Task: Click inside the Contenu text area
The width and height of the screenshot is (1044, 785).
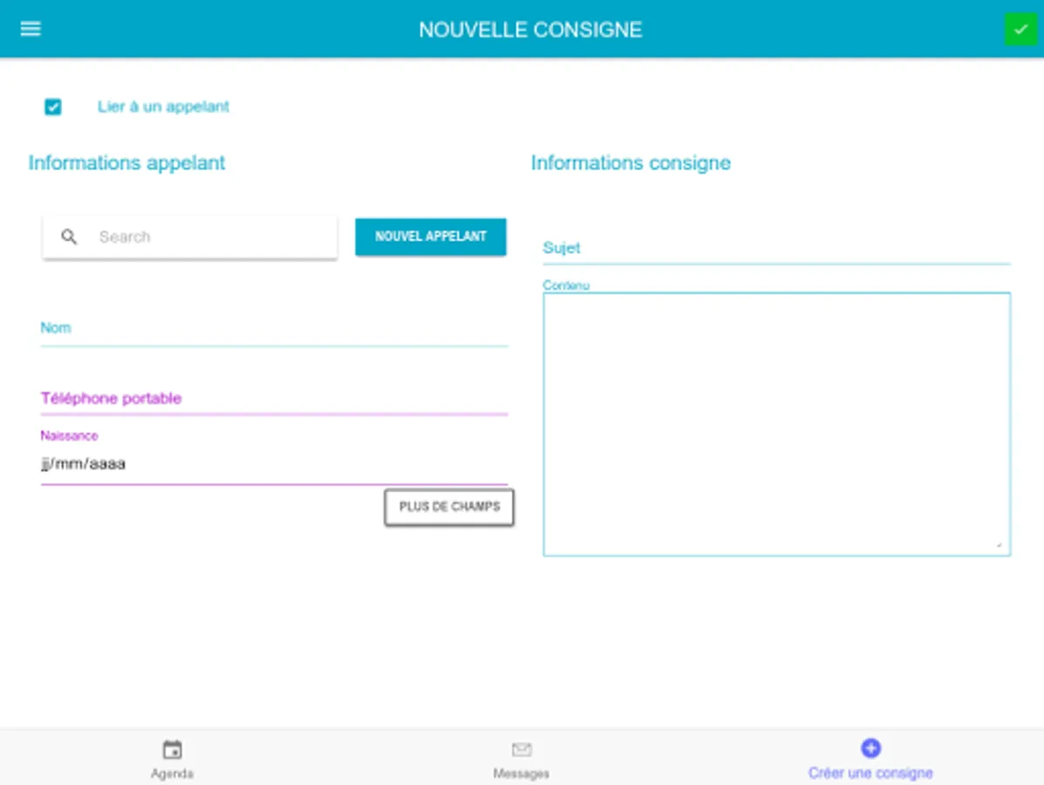Action: pyautogui.click(x=776, y=424)
